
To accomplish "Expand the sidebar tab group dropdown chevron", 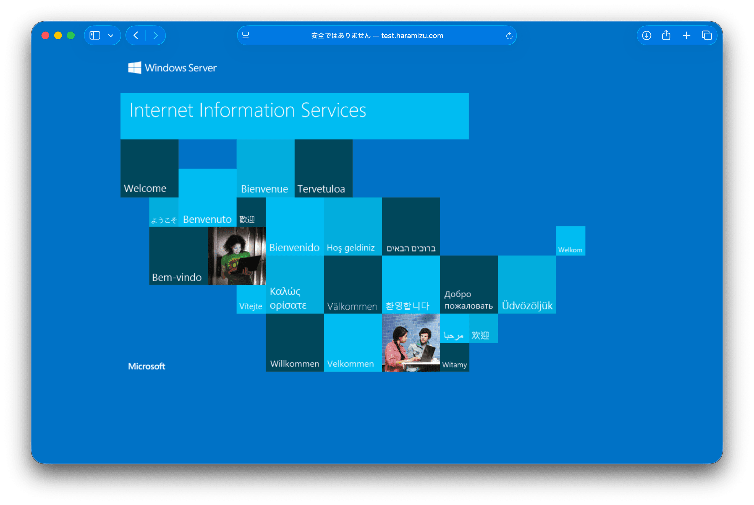I will pyautogui.click(x=111, y=36).
